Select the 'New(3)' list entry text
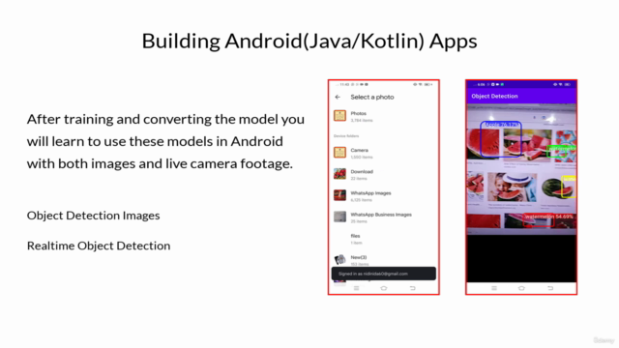This screenshot has height=348, width=619. pos(359,257)
